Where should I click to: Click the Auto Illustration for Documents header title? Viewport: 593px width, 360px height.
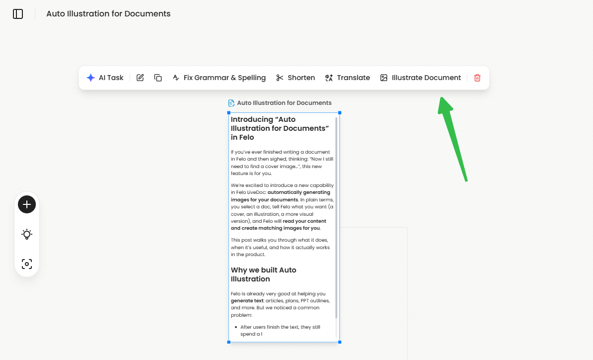coord(108,14)
